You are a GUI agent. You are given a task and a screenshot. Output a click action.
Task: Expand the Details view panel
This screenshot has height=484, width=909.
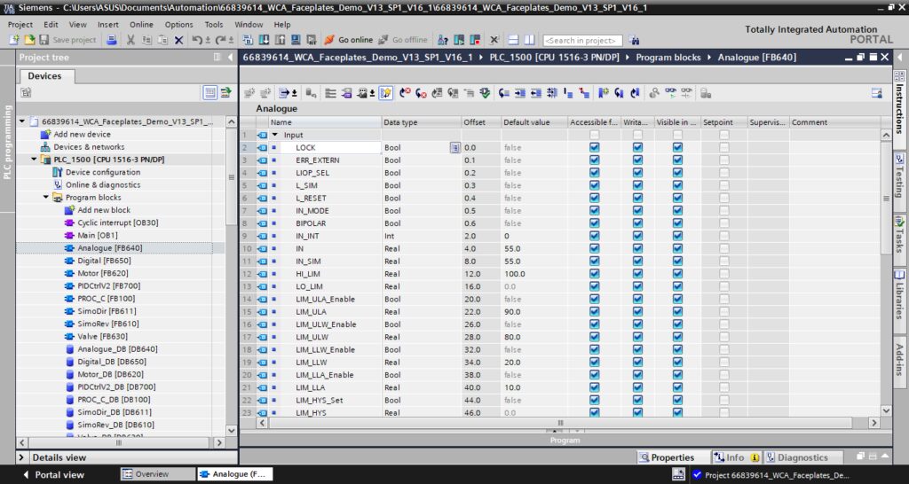21,457
